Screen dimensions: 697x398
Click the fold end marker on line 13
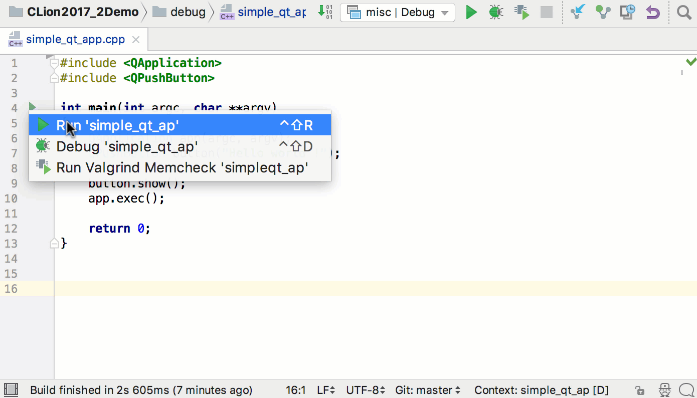click(x=54, y=244)
